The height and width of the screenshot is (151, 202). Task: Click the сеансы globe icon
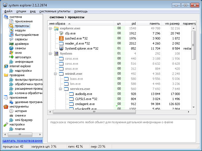[11, 48]
